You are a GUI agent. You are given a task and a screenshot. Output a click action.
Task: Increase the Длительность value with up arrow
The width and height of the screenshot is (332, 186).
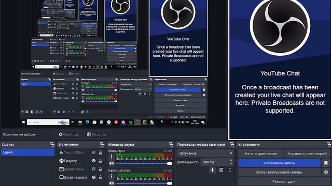(x=231, y=161)
